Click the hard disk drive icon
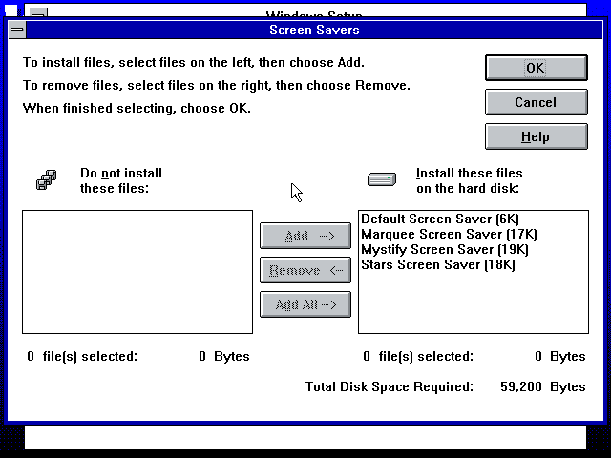The width and height of the screenshot is (611, 458). point(382,179)
